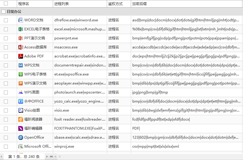Click the WPS电子表格 icon
This screenshot has height=160, width=243.
[x=21, y=74]
